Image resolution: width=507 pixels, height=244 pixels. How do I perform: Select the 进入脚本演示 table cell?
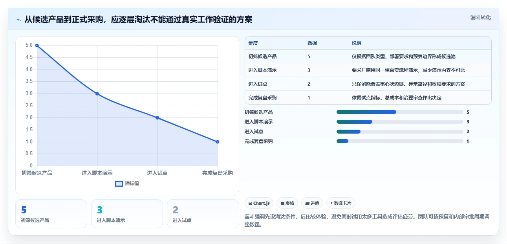point(262,70)
